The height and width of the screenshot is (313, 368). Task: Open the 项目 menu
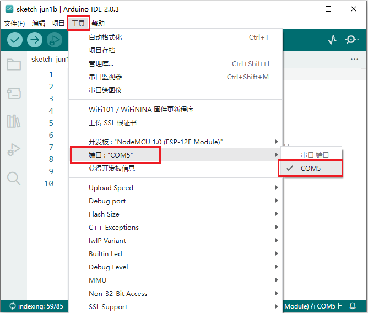(58, 24)
